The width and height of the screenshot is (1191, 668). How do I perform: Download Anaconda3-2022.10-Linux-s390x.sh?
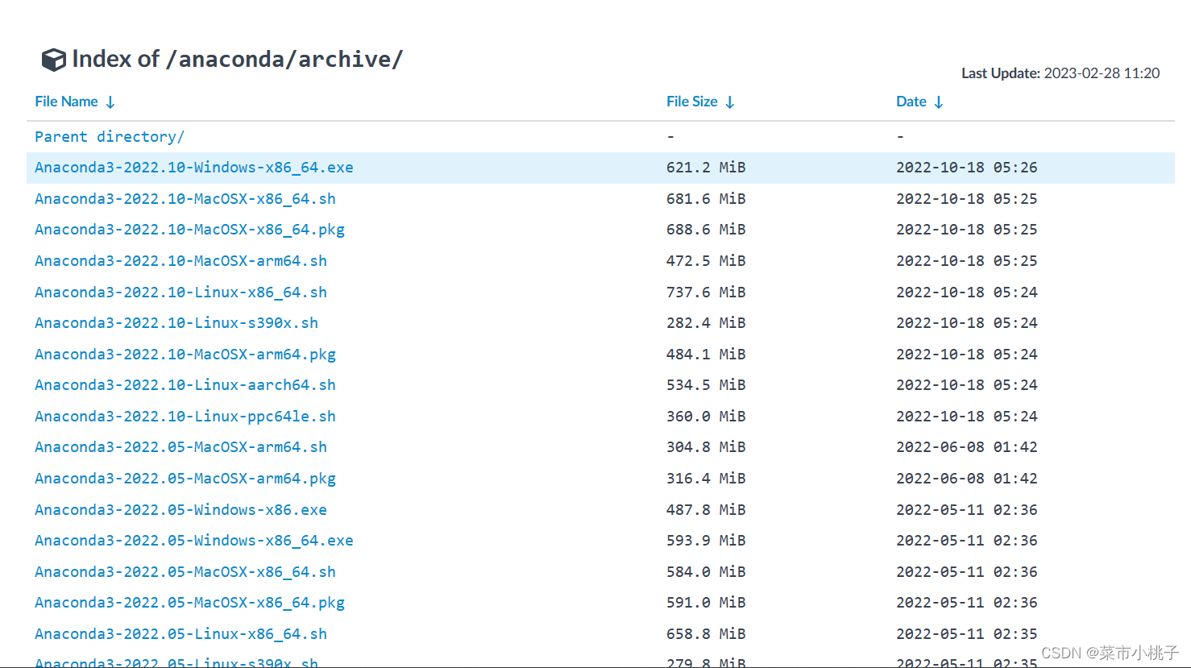click(176, 323)
